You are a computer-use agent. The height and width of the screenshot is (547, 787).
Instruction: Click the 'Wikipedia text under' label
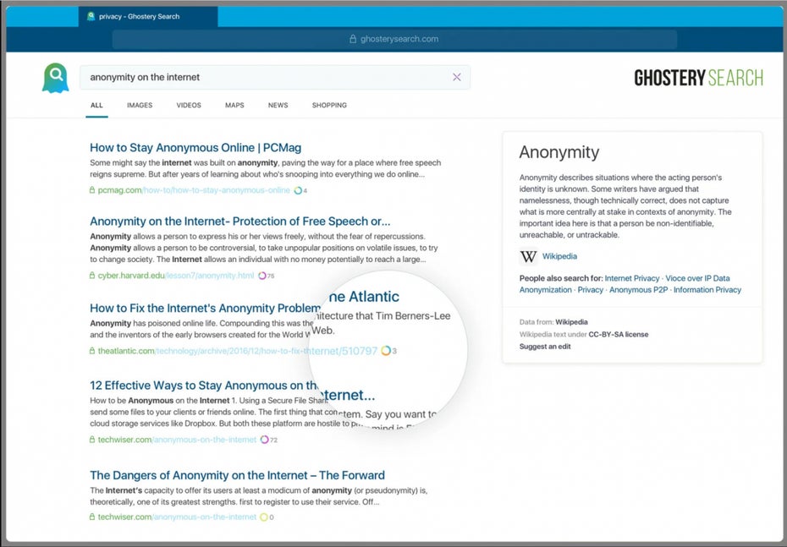(553, 335)
